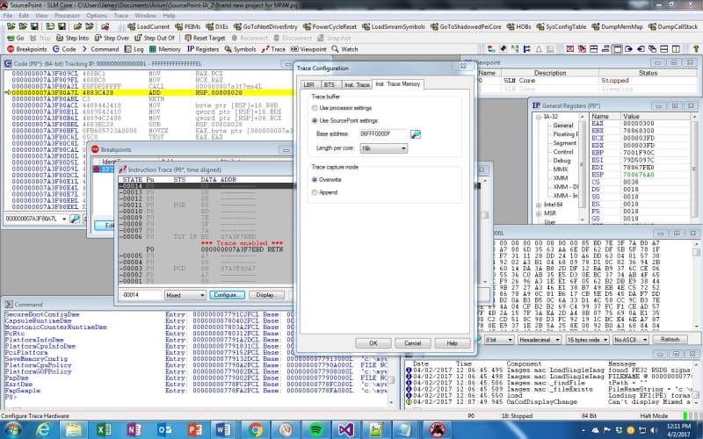The height and width of the screenshot is (439, 703).
Task: Open the Memory view from toolbar
Action: (165, 49)
